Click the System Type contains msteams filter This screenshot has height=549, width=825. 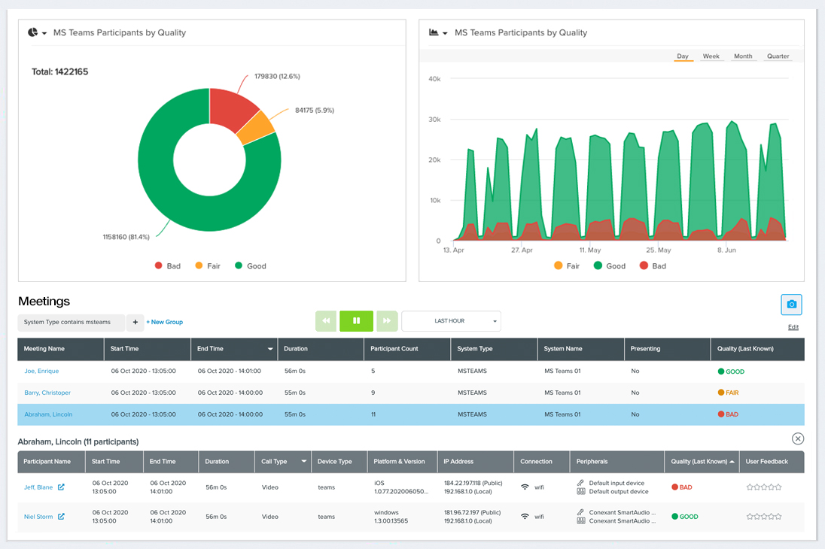pos(71,322)
